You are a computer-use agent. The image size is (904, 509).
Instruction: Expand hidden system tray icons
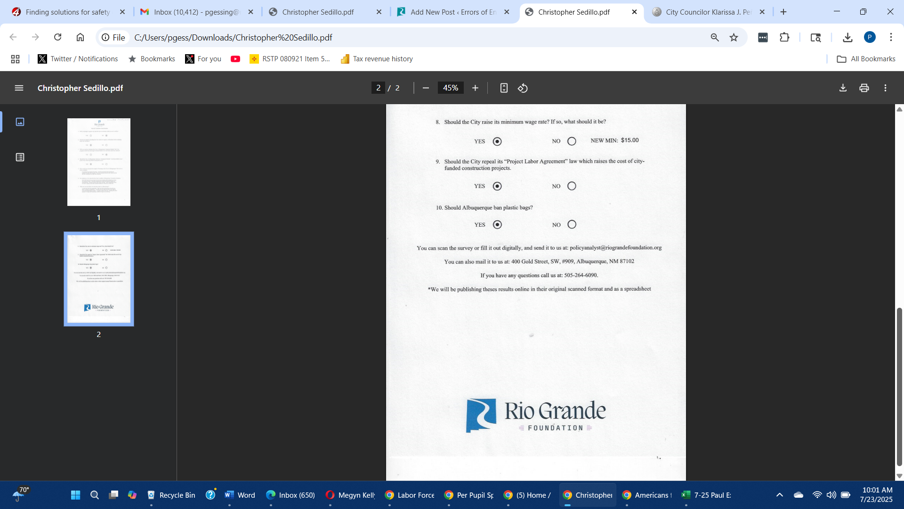click(780, 495)
